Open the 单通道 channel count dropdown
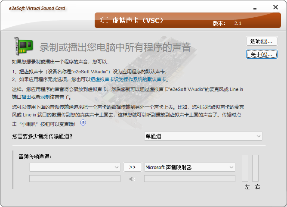 [203, 136]
